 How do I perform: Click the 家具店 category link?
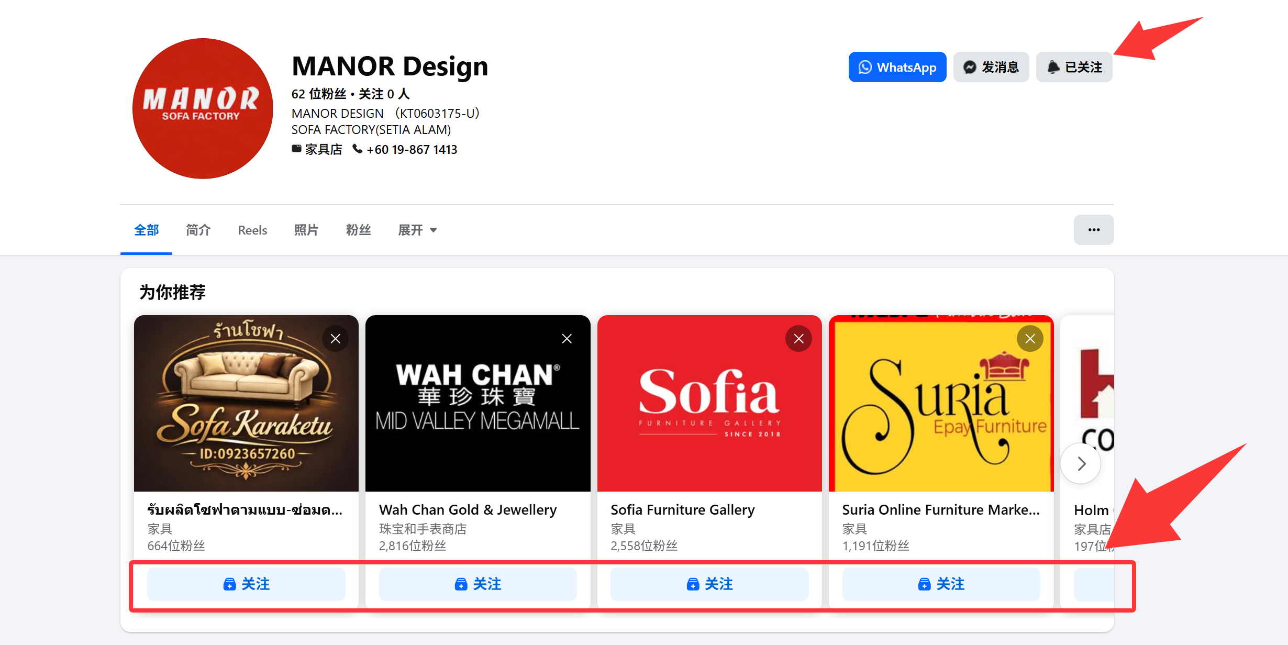(x=324, y=150)
